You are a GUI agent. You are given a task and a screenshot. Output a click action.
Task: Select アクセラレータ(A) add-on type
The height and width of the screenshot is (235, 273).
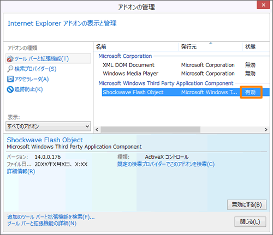32,79
